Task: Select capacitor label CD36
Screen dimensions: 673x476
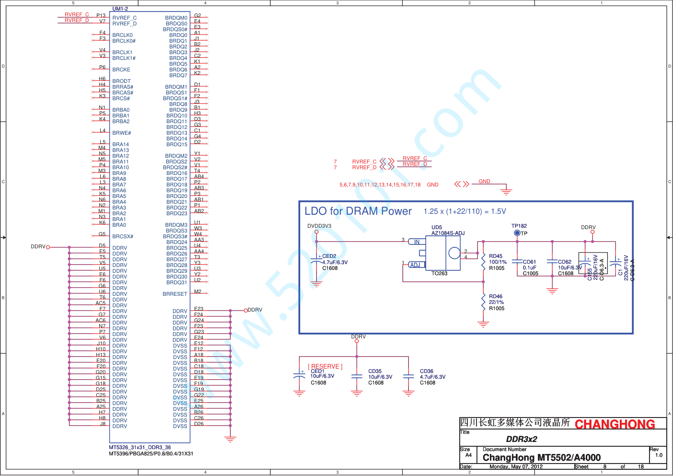Action: click(x=427, y=372)
